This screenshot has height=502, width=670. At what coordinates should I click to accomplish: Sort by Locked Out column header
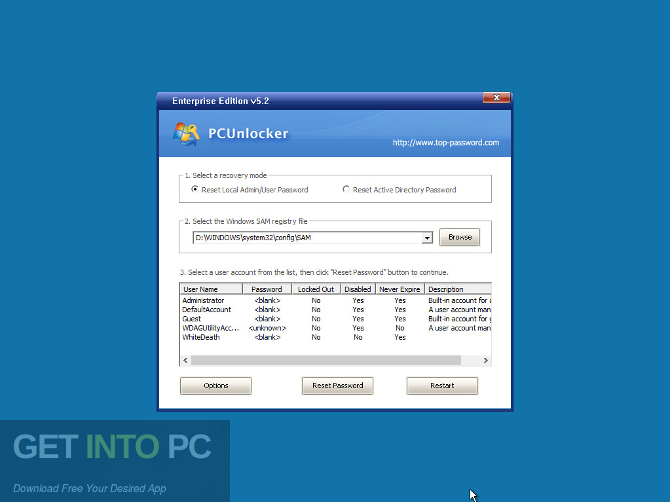point(316,289)
